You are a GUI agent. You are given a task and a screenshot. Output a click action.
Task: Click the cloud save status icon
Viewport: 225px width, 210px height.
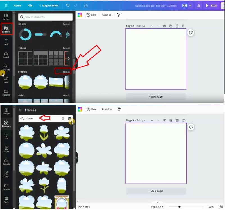point(86,6)
